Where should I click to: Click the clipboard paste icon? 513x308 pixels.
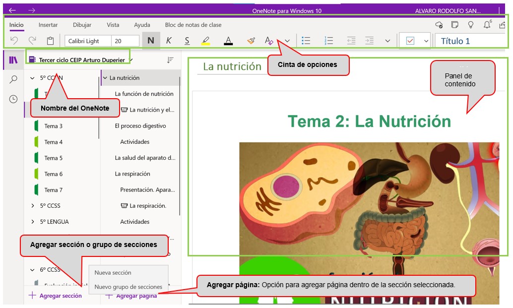(x=50, y=41)
